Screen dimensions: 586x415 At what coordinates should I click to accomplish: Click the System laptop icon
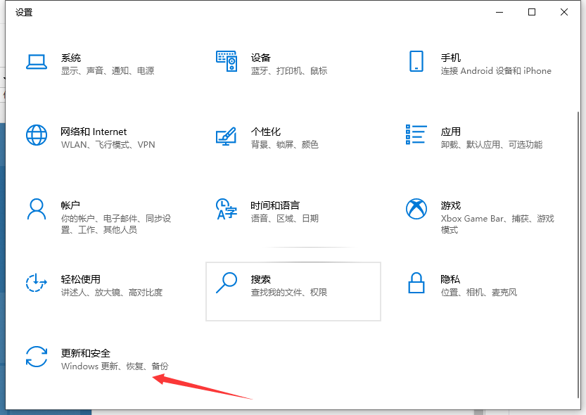[36, 62]
